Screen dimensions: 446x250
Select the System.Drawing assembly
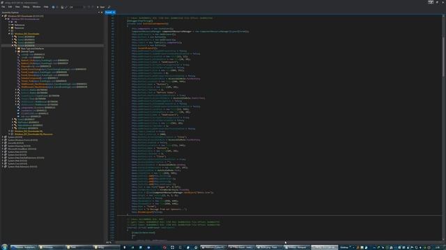(x=19, y=146)
